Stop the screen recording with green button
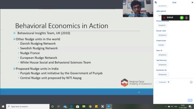194x109 pixels. click(x=182, y=18)
